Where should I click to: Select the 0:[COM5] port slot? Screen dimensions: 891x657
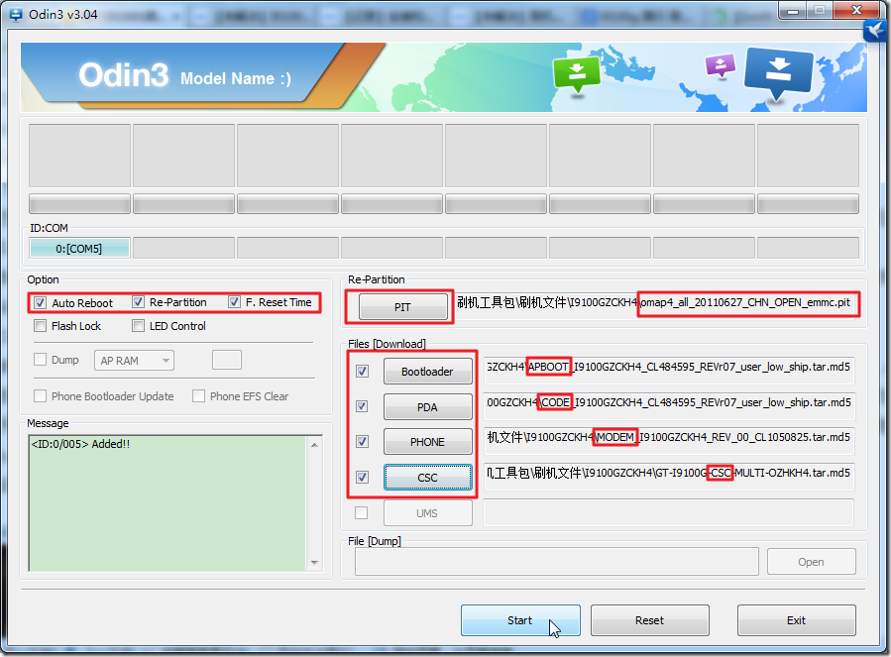tap(79, 249)
